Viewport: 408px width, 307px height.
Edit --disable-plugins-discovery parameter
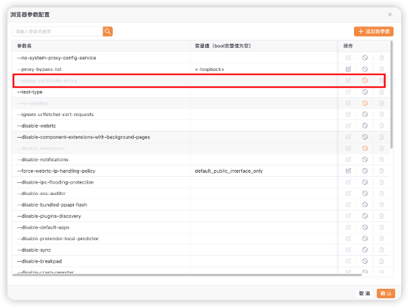(348, 216)
